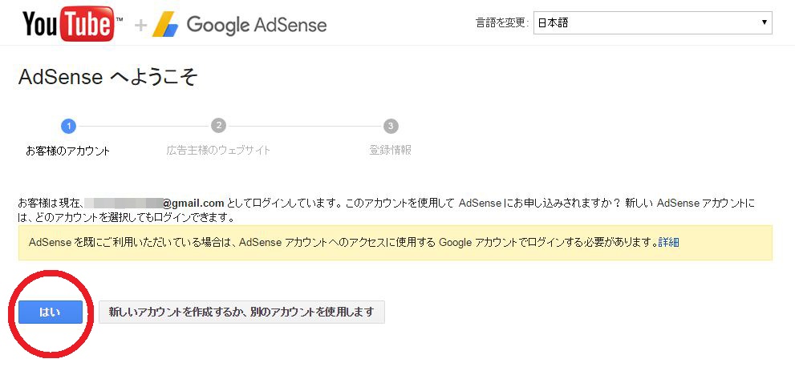
Task: Click the blue はい button
Action: (51, 313)
